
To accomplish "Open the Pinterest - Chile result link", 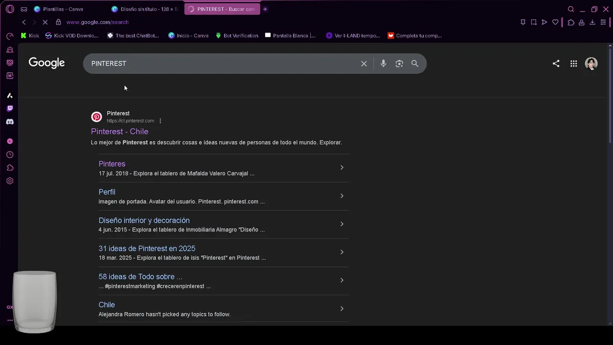I will click(x=120, y=131).
